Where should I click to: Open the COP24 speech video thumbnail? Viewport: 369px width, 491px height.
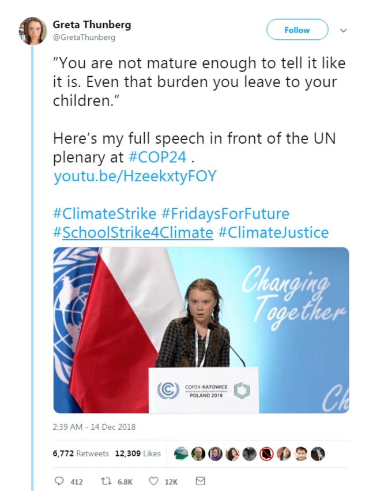point(201,330)
